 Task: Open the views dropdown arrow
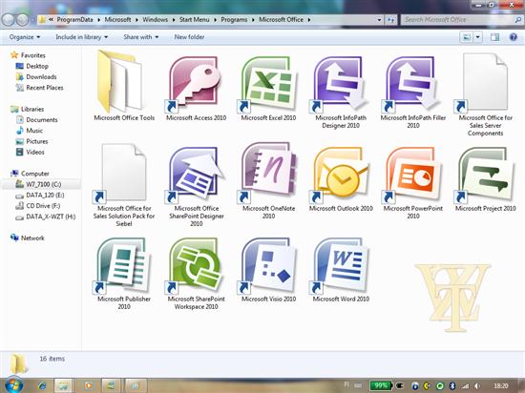[478, 37]
